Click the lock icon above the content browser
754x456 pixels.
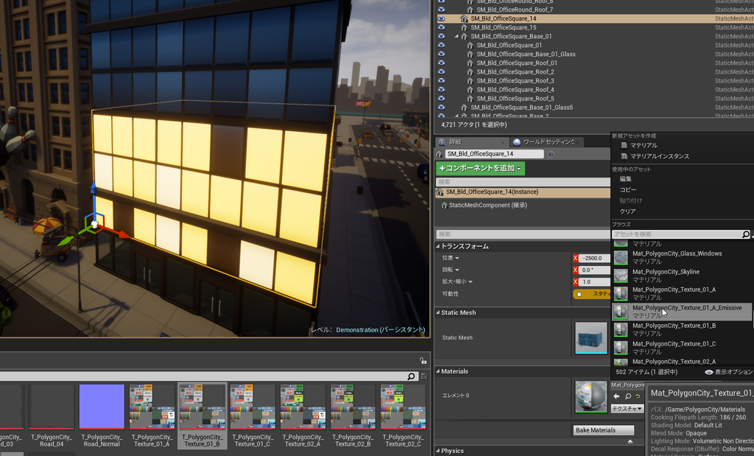423,360
